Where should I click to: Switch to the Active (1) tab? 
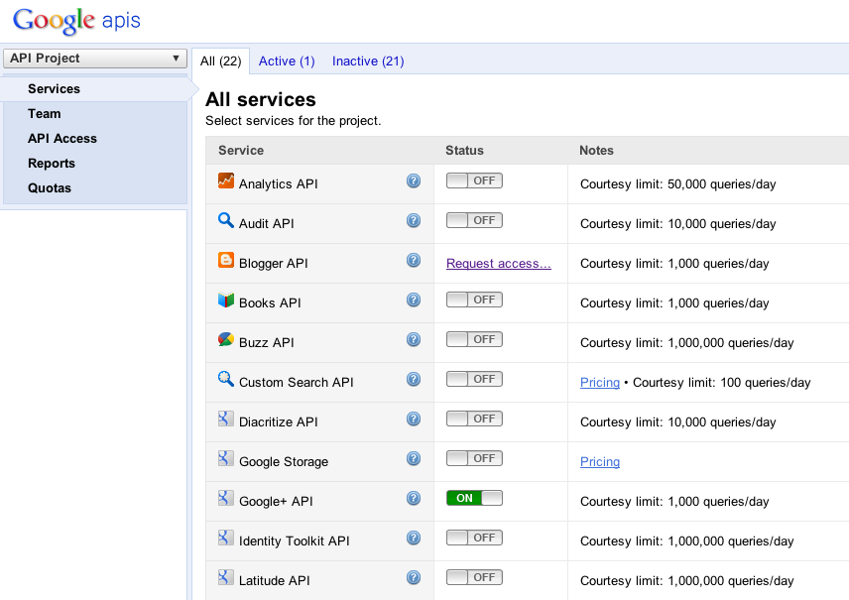tap(287, 61)
